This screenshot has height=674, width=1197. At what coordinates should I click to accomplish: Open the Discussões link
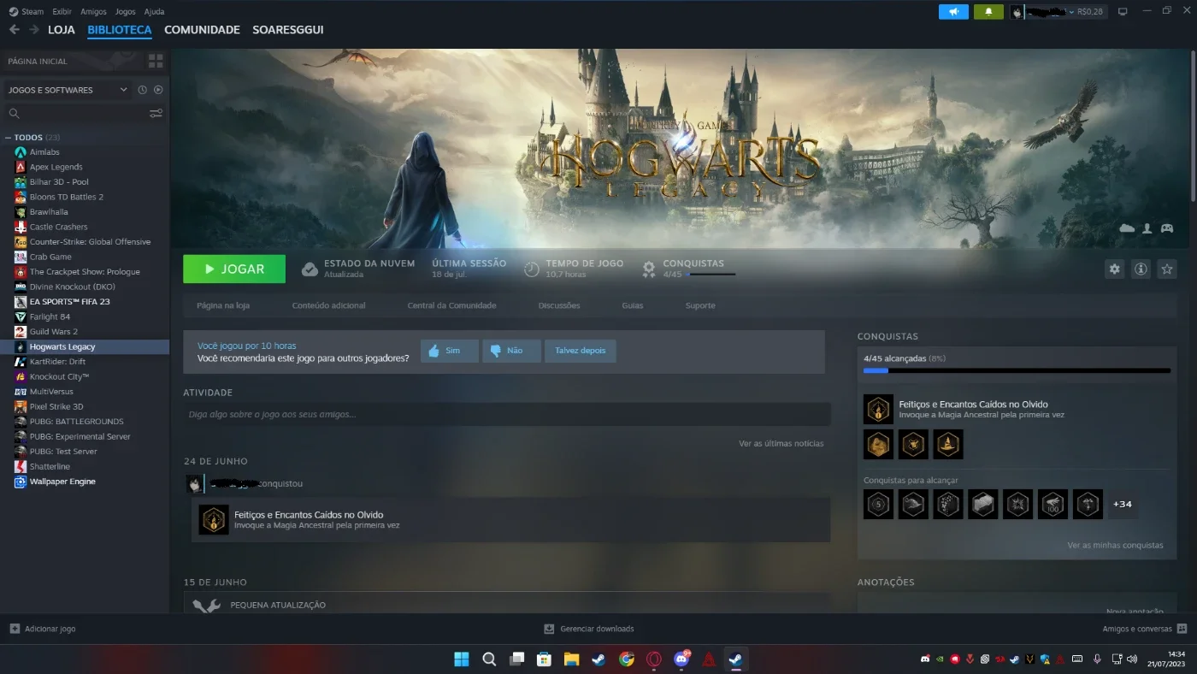pyautogui.click(x=559, y=305)
